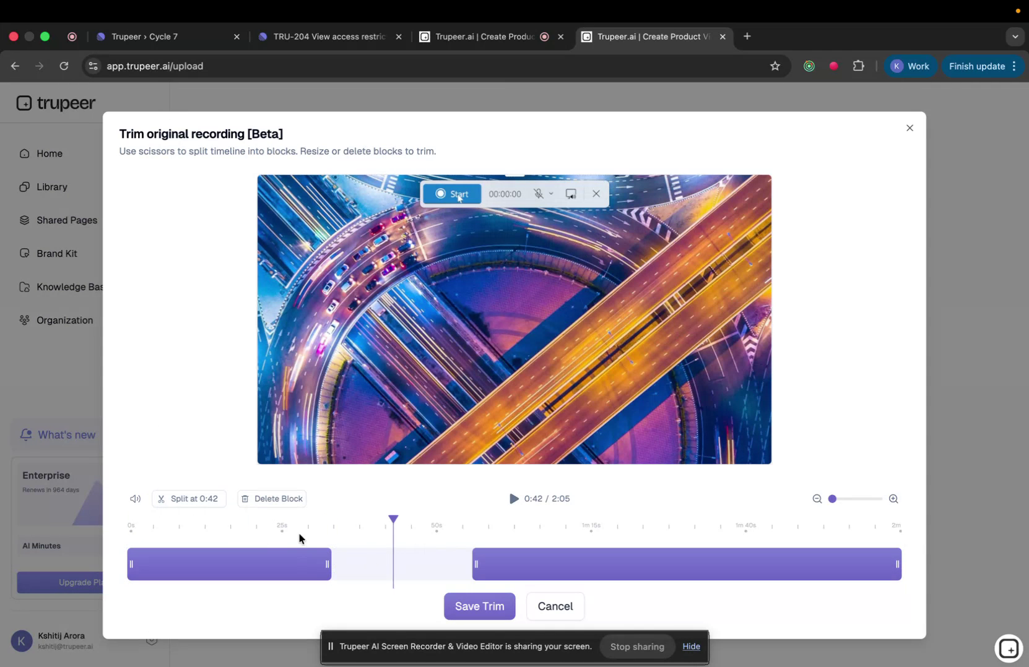
Task: Toggle the muted microphone in the recorder bar
Action: tap(539, 193)
